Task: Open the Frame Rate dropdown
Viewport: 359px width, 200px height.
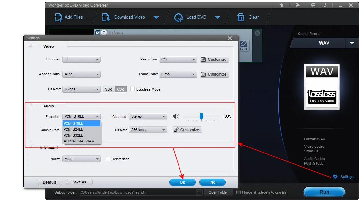Action: tap(178, 74)
